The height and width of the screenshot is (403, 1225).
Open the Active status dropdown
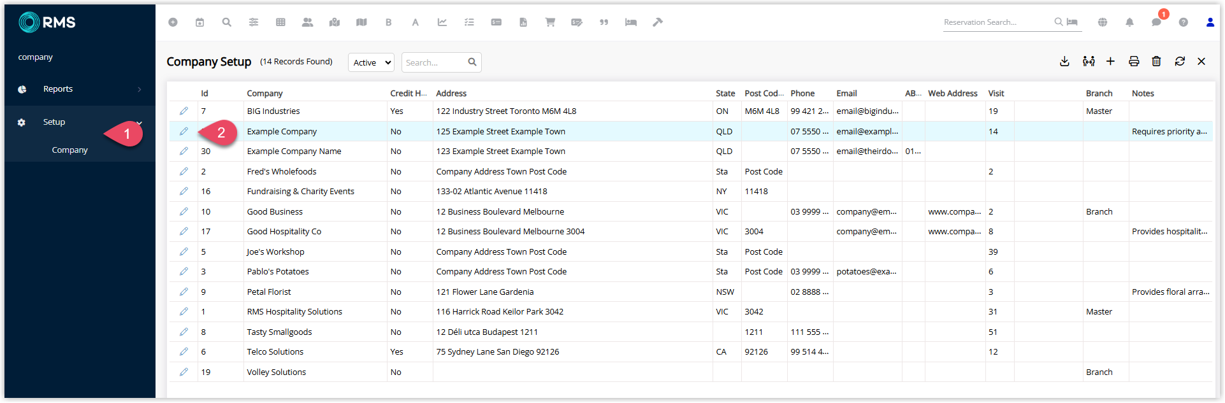[371, 62]
